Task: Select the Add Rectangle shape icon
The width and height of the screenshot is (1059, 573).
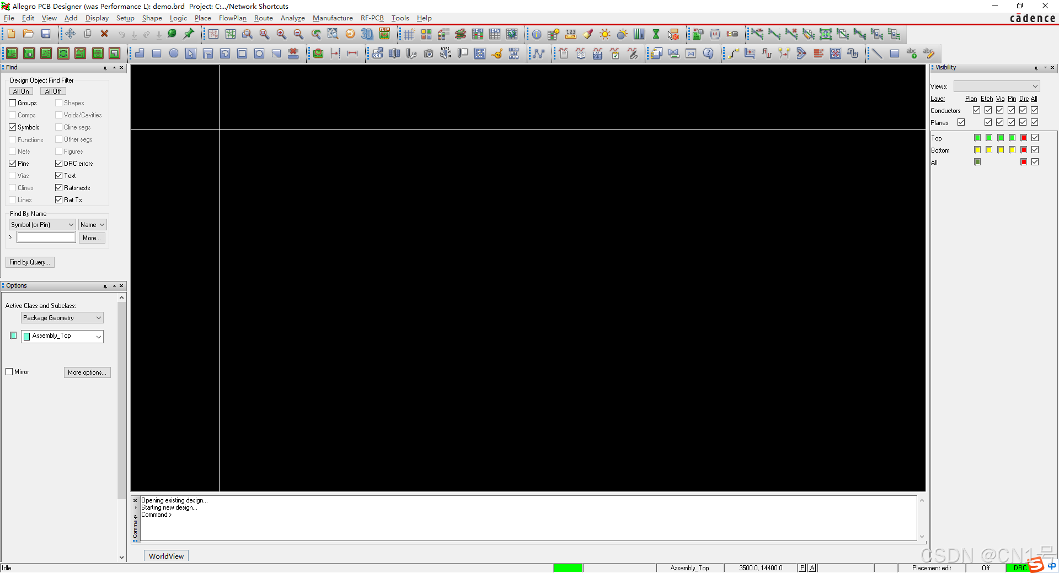Action: pyautogui.click(x=157, y=53)
